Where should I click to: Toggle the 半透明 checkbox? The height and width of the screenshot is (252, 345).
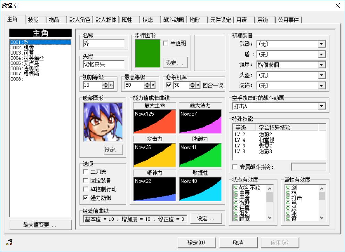165,43
